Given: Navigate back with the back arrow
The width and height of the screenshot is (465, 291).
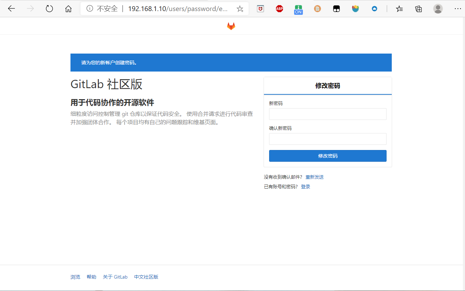Looking at the screenshot, I should (x=11, y=9).
